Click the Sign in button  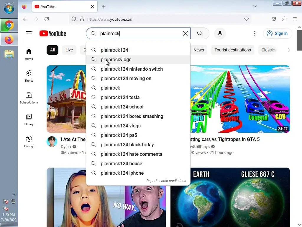[x=277, y=33]
